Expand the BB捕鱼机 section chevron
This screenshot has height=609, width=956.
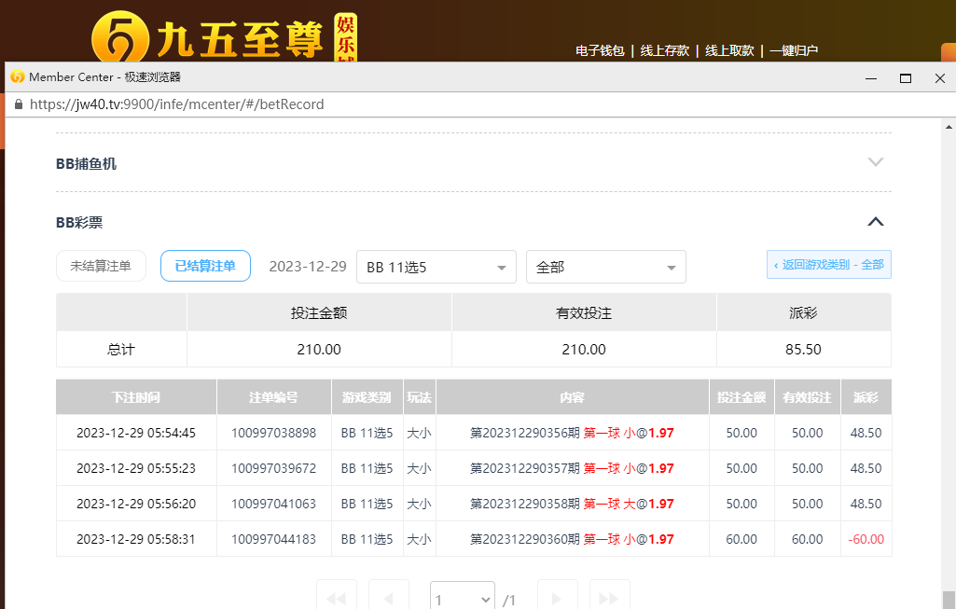pos(876,162)
